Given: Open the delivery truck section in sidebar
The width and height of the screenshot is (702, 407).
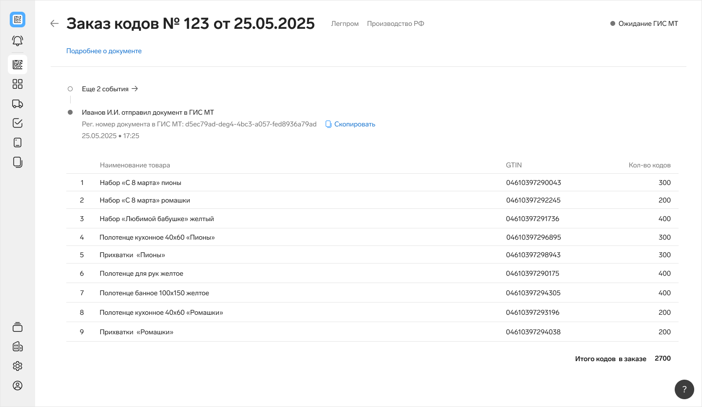Looking at the screenshot, I should pos(18,103).
